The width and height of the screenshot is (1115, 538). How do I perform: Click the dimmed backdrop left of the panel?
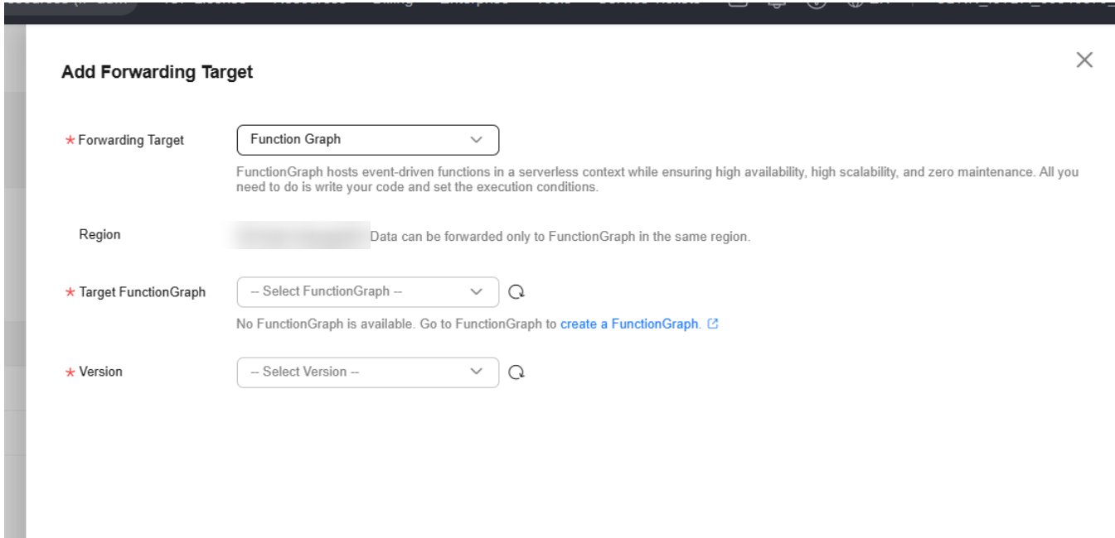12,281
